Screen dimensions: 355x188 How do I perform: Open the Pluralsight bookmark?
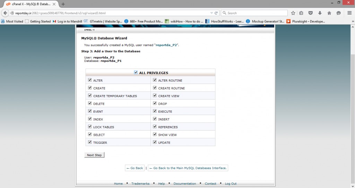(x=306, y=21)
